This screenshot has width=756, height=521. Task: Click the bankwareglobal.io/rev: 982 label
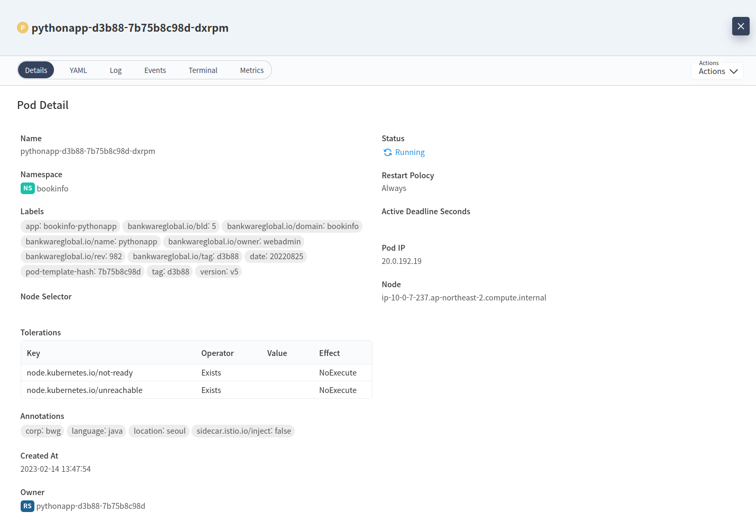tap(74, 257)
